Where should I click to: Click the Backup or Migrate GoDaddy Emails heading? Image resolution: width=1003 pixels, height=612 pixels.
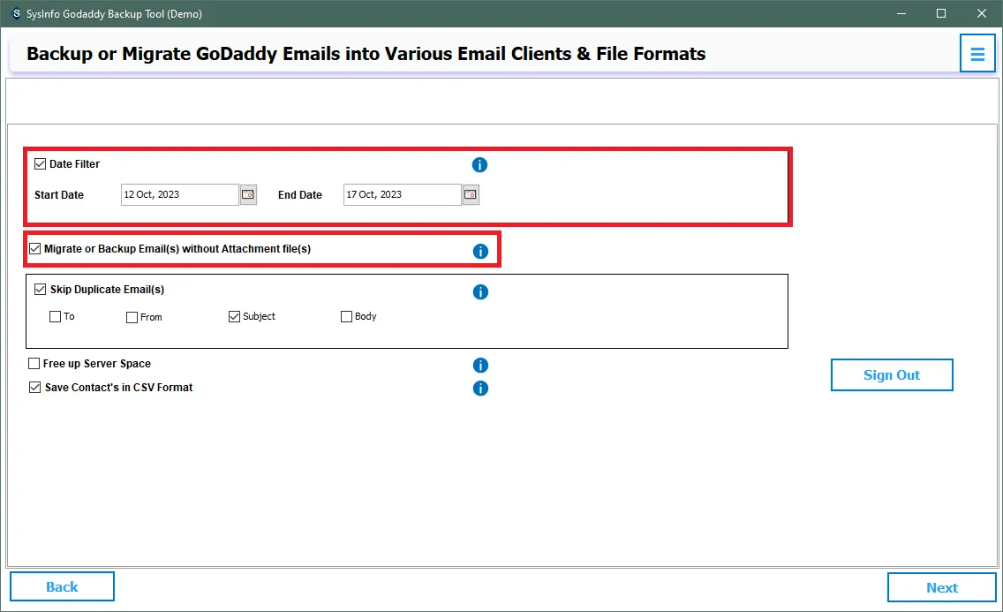coord(366,54)
